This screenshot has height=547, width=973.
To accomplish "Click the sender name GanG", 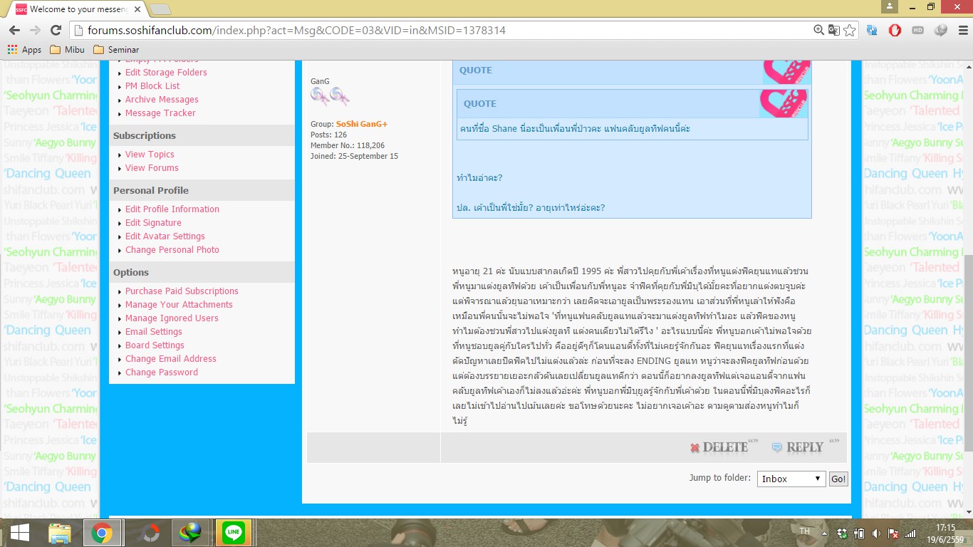I will tap(320, 81).
